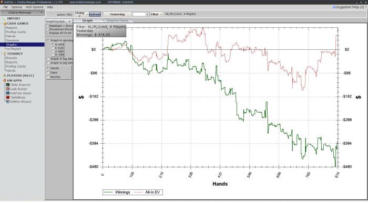This screenshot has height=203, width=368.
Task: Click the PLAYERS section icon
Action: coord(4,76)
